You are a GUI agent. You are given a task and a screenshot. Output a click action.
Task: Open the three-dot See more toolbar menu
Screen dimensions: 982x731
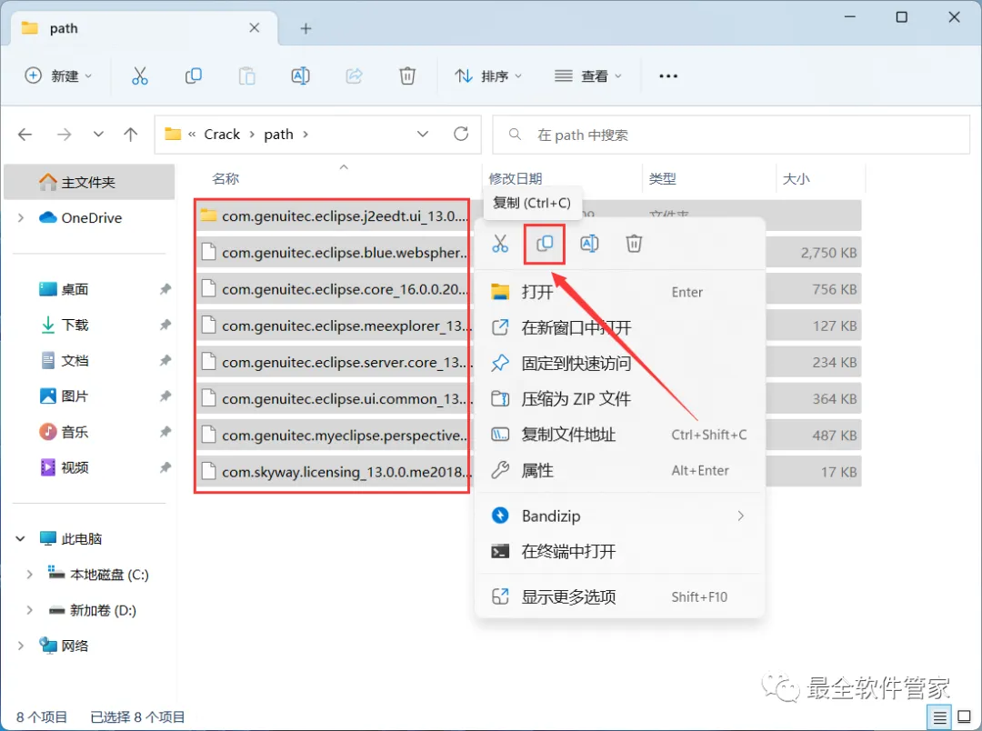668,76
